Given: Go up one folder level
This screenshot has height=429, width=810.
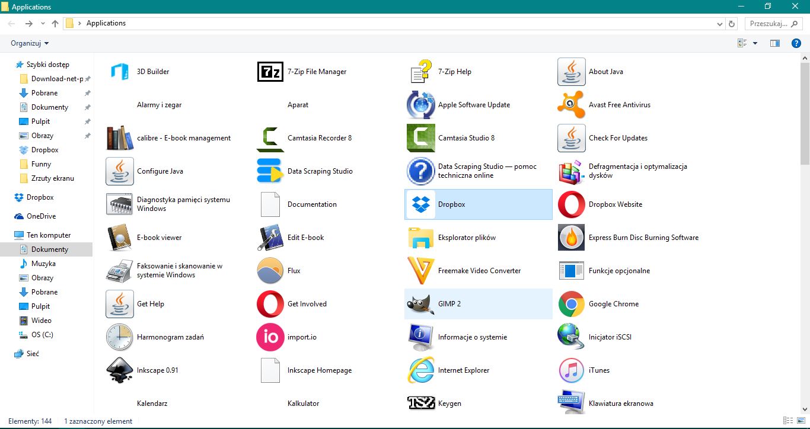Looking at the screenshot, I should click(x=55, y=24).
